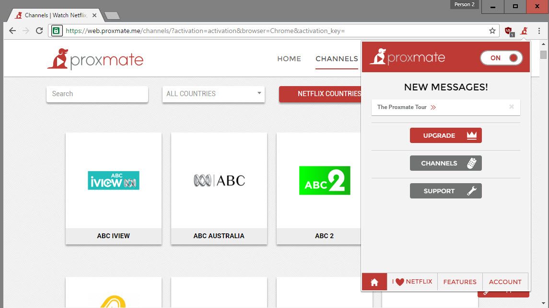Open HOME in site navigation
This screenshot has height=308, width=549.
pos(289,59)
